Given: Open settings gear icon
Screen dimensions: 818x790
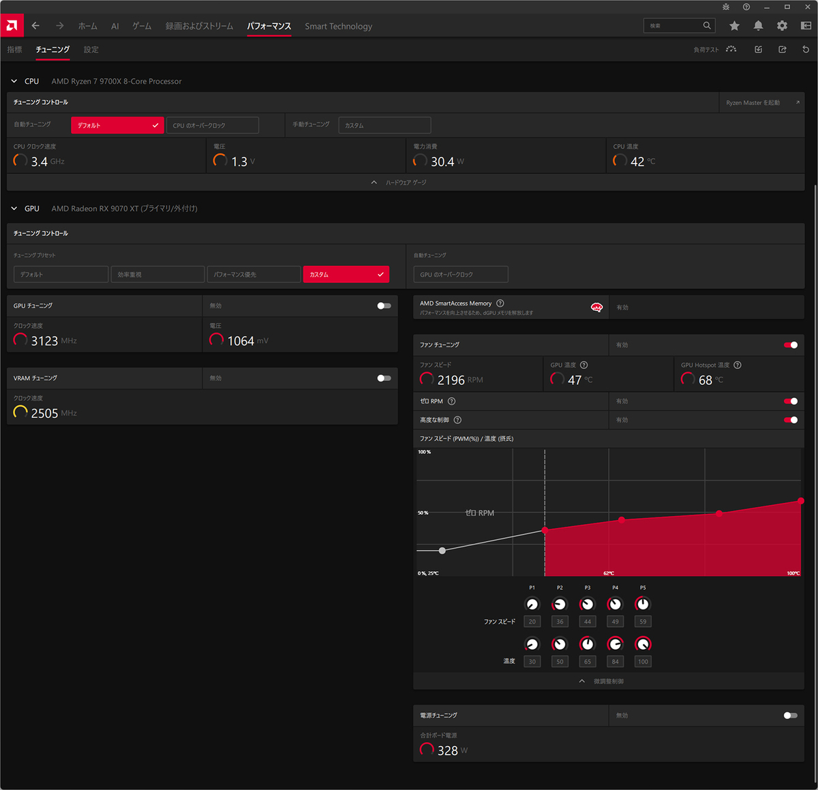Looking at the screenshot, I should coord(782,26).
